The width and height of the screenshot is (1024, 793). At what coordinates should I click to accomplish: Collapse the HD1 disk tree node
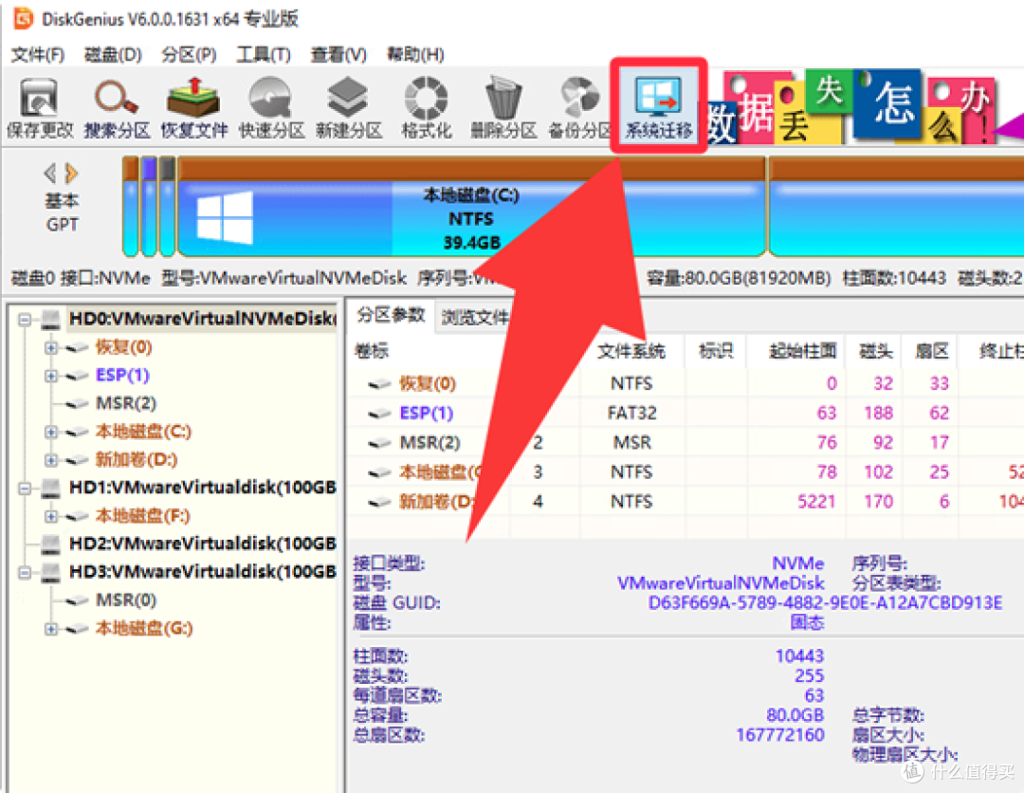(x=25, y=488)
